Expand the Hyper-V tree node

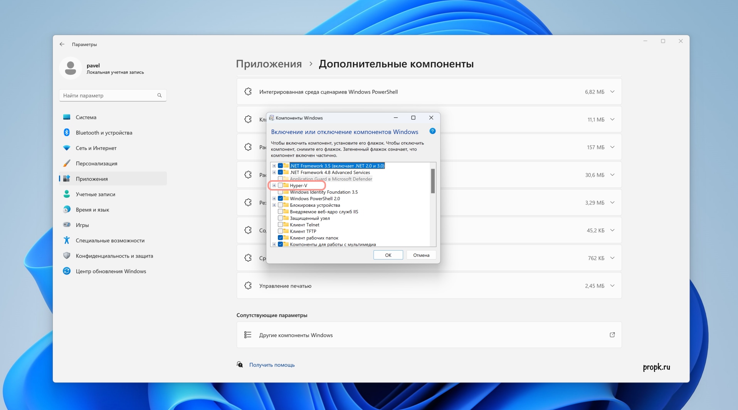click(x=274, y=186)
